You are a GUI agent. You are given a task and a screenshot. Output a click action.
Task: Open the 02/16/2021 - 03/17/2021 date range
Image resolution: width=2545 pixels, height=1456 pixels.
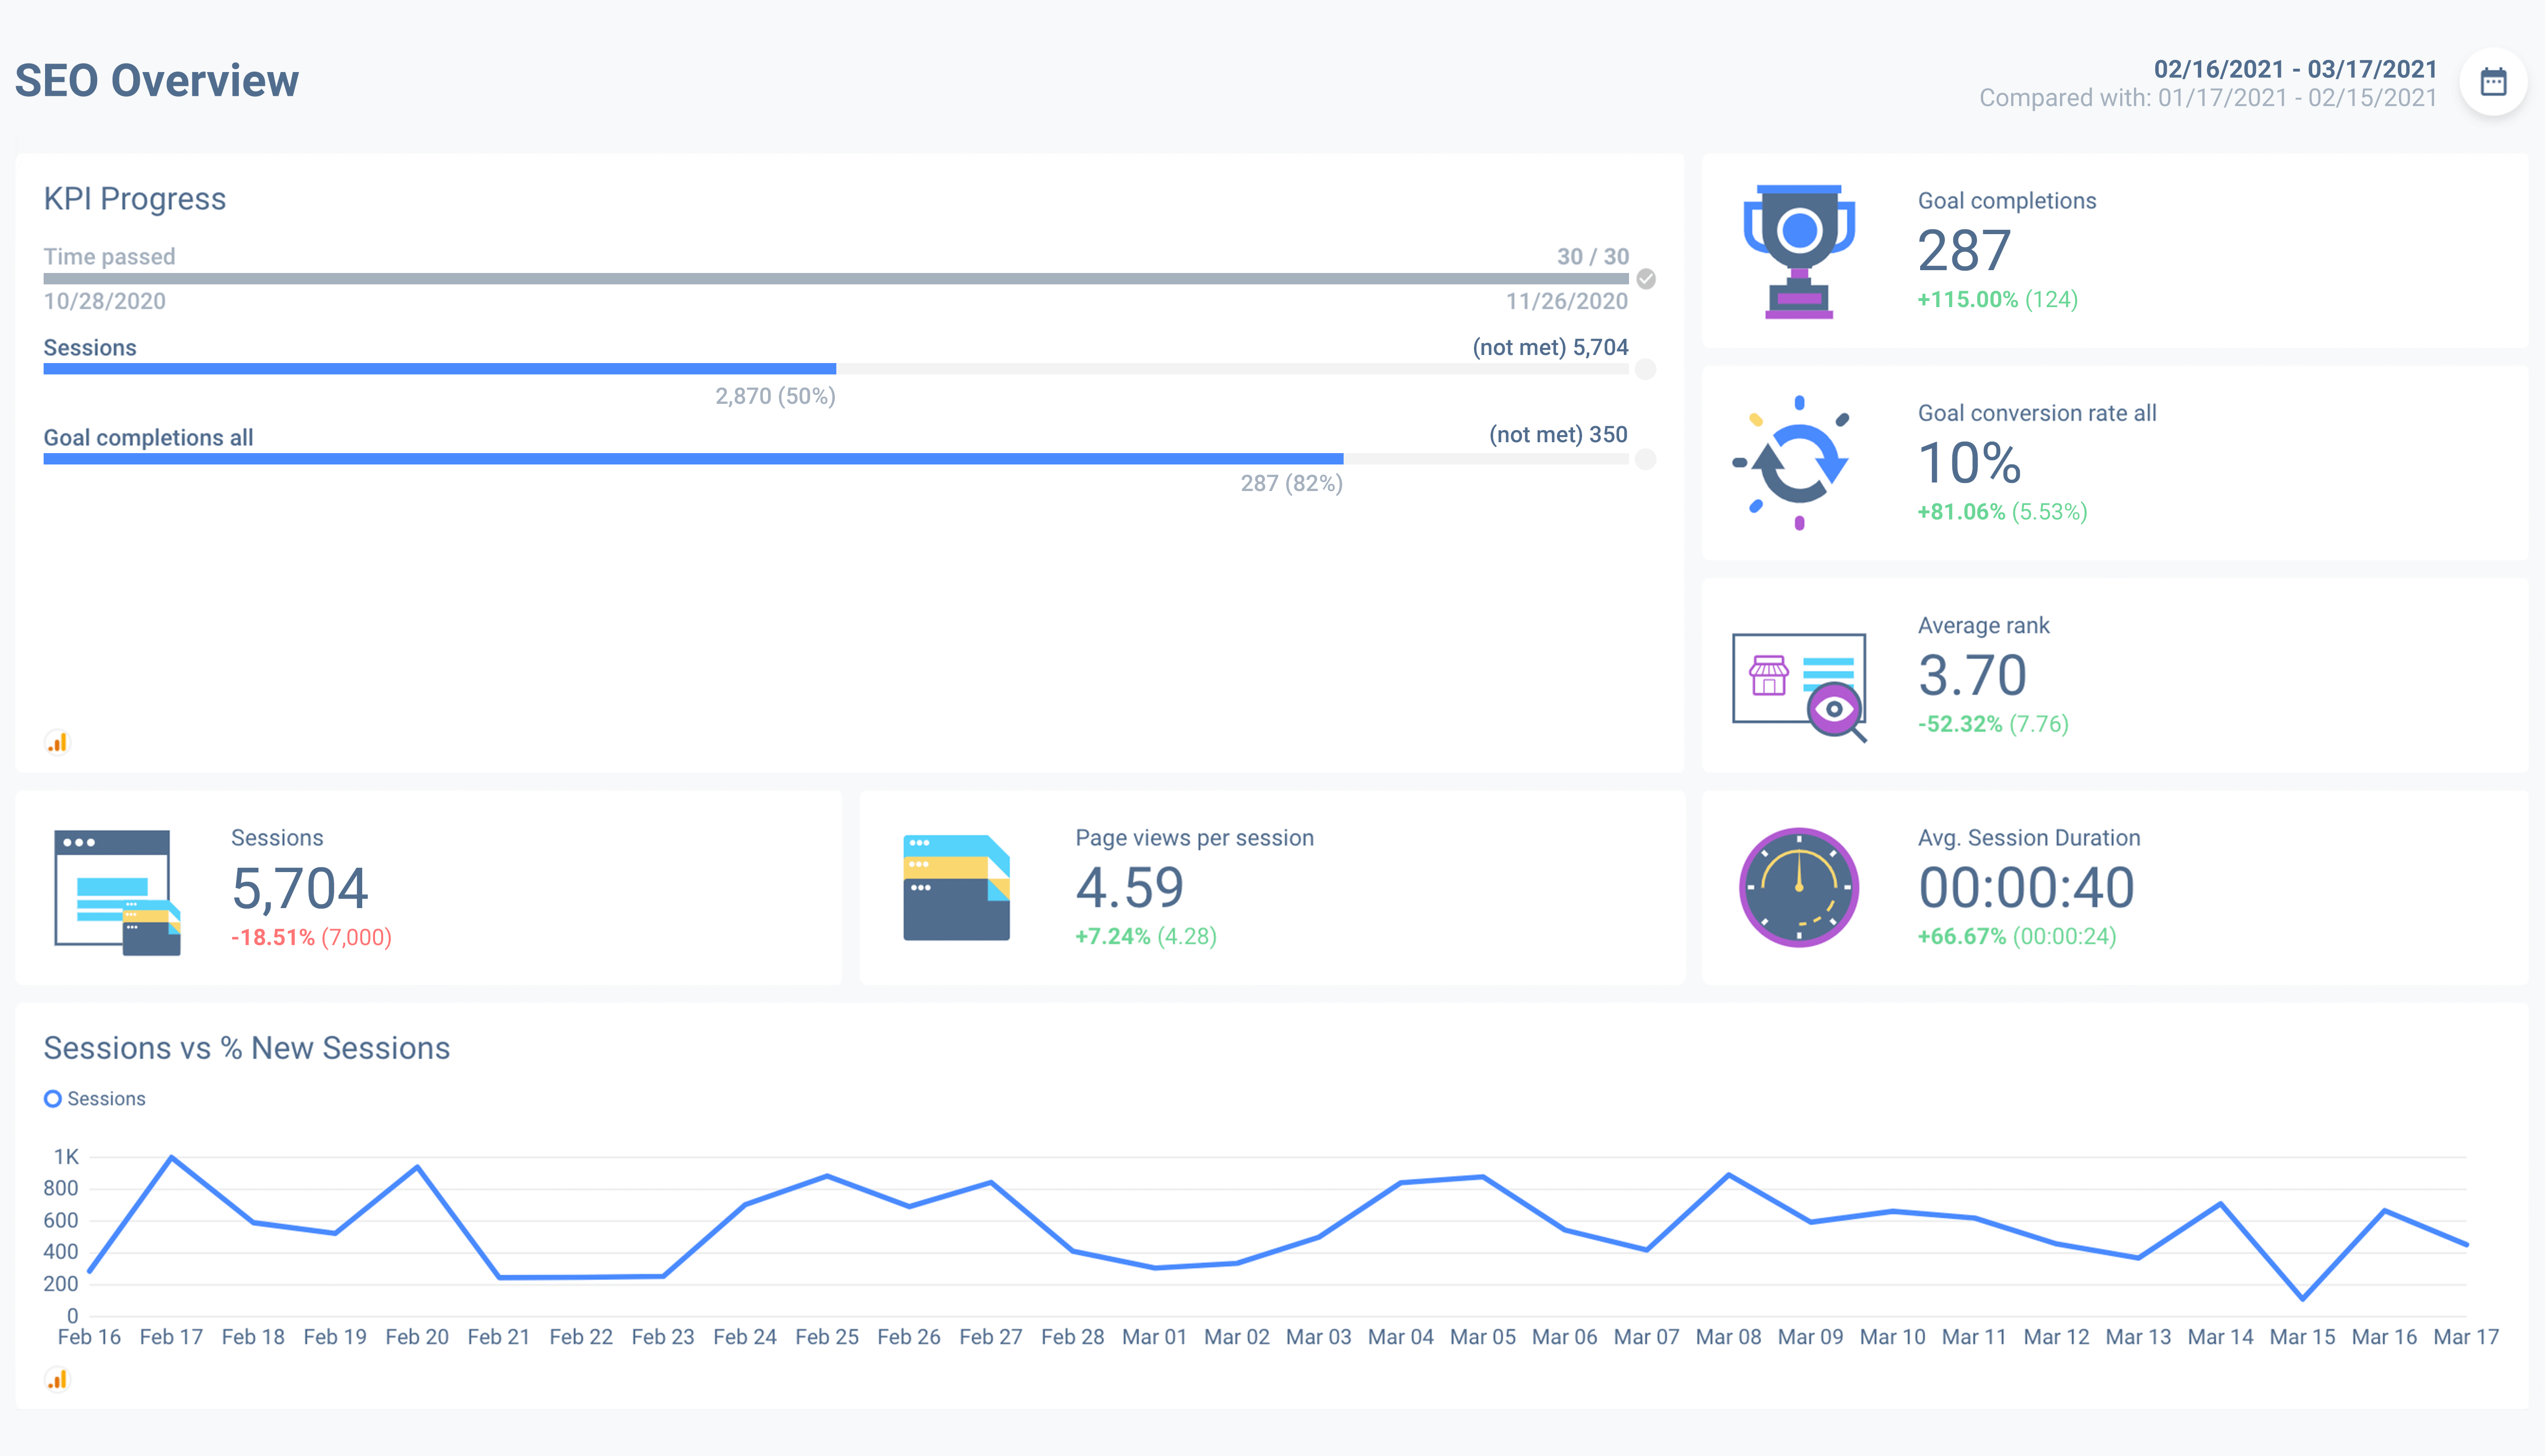coord(2295,69)
